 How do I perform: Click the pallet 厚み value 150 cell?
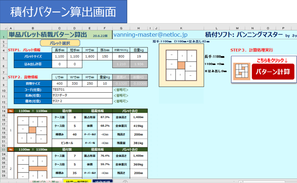pyautogui.click(x=105, y=57)
